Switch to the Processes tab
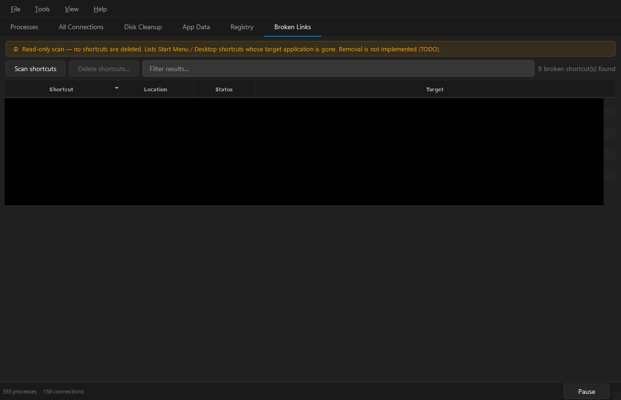 click(24, 27)
